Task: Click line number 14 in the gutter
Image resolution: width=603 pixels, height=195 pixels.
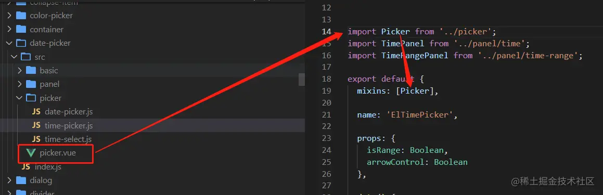Action: (326, 32)
